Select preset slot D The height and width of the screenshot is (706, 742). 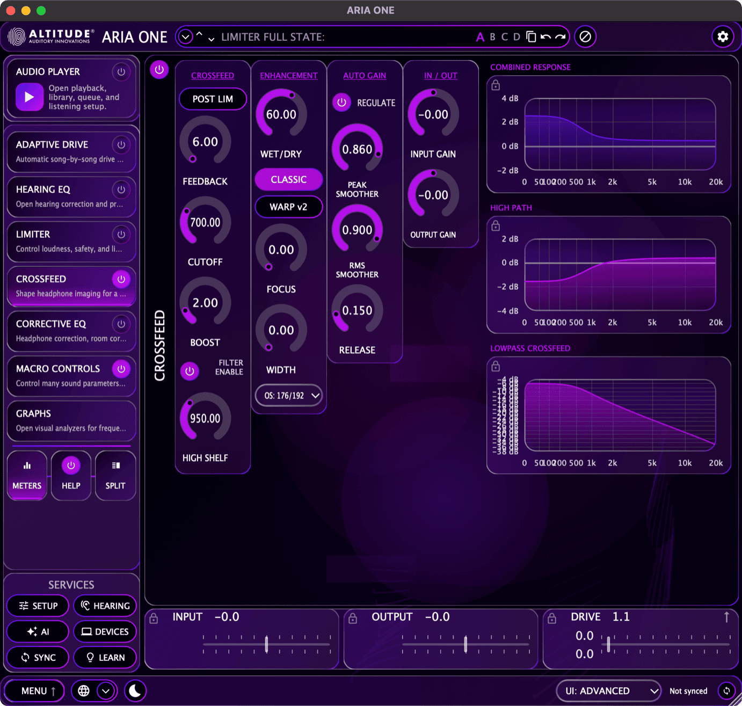[x=517, y=37]
